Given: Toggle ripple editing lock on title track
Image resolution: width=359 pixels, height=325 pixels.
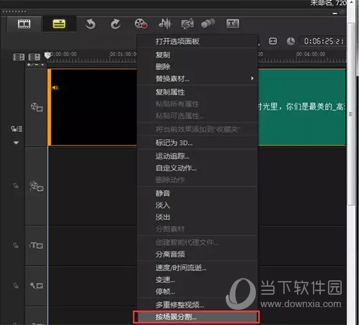Looking at the screenshot, I should [x=16, y=246].
